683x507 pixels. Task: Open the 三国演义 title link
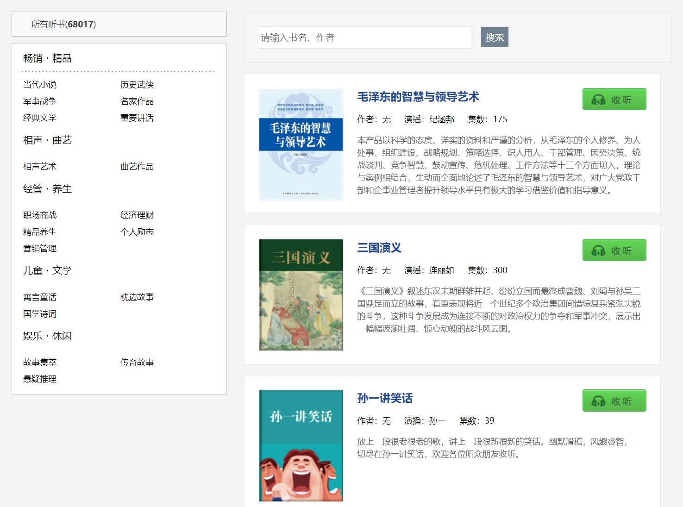(379, 248)
